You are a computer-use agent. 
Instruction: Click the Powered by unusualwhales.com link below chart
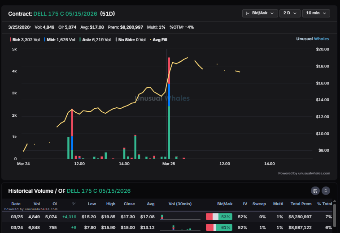coord(304,173)
